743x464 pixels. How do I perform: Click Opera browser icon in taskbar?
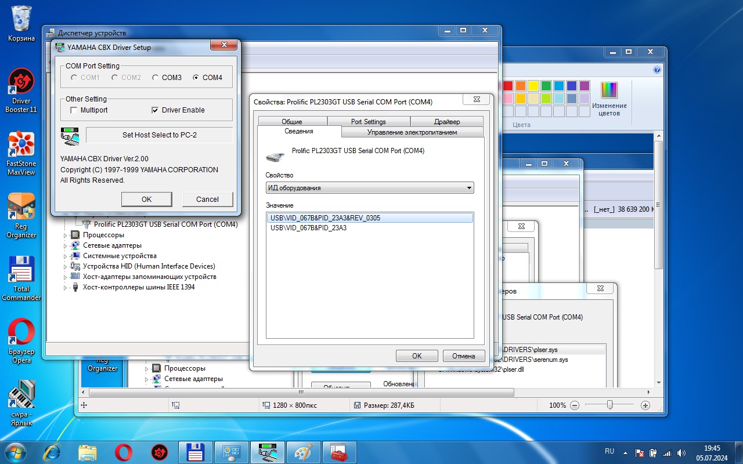[x=123, y=452]
